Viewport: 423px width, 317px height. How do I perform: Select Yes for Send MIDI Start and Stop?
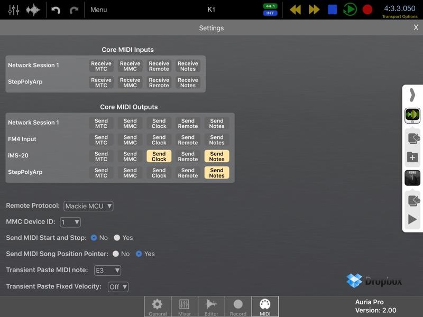point(117,238)
